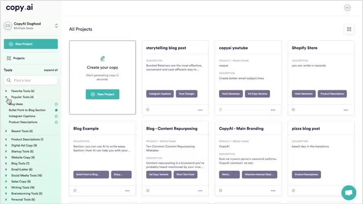Open the three-dot menu on storytelling blog post card
Screen dimensions: 363x204
tap(200, 110)
